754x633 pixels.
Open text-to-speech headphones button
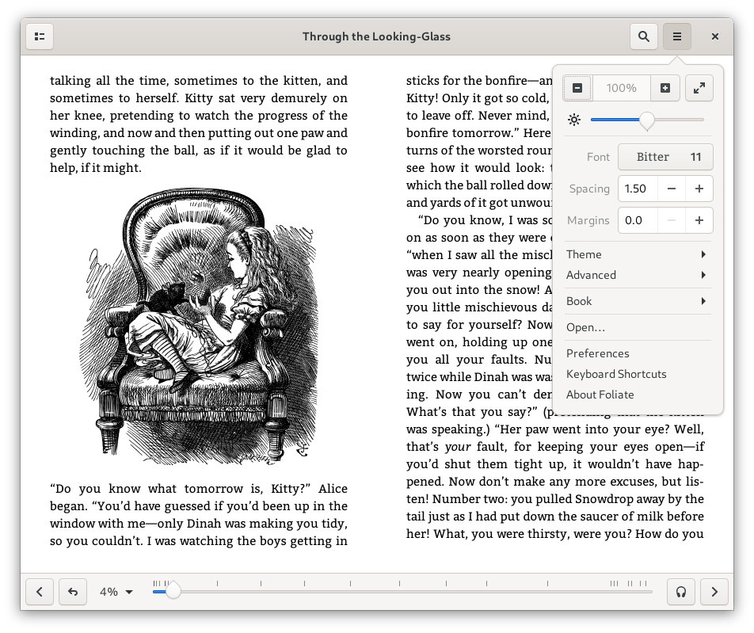coord(681,592)
